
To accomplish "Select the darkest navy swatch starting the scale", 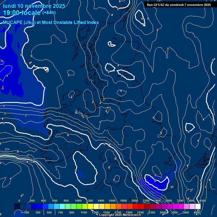I will click(17, 206).
